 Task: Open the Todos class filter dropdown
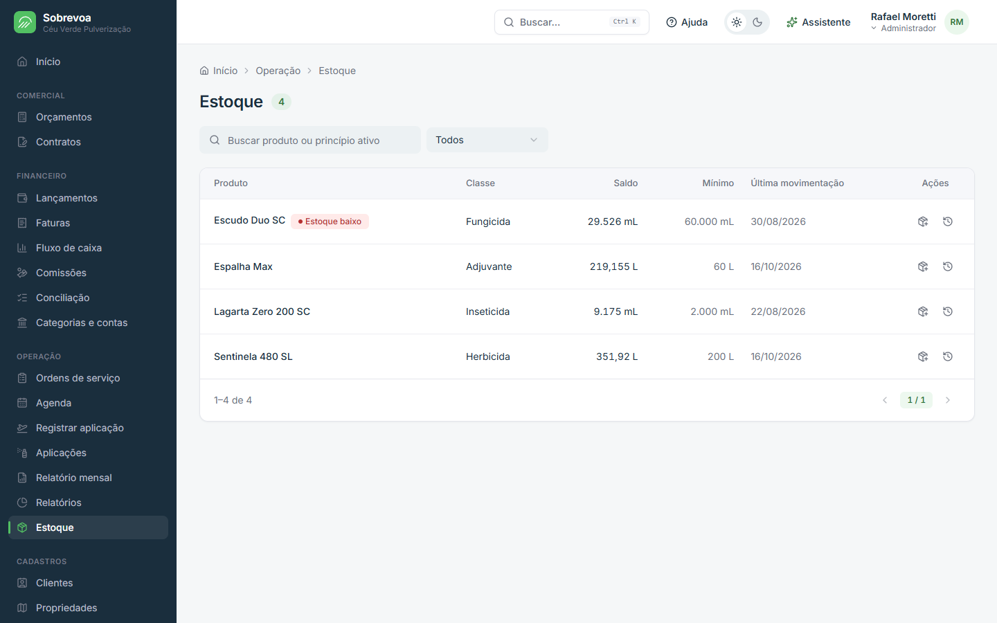coord(487,140)
